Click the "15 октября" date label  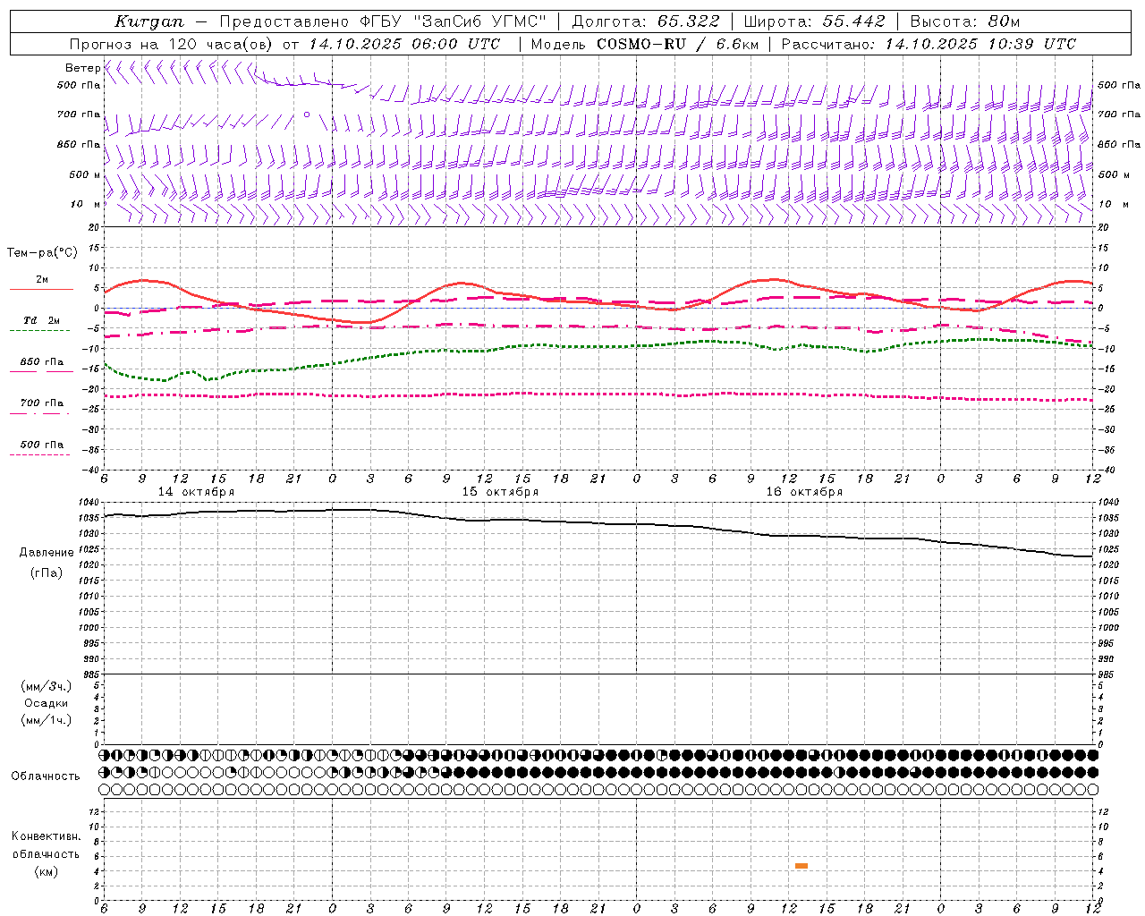pyautogui.click(x=501, y=492)
